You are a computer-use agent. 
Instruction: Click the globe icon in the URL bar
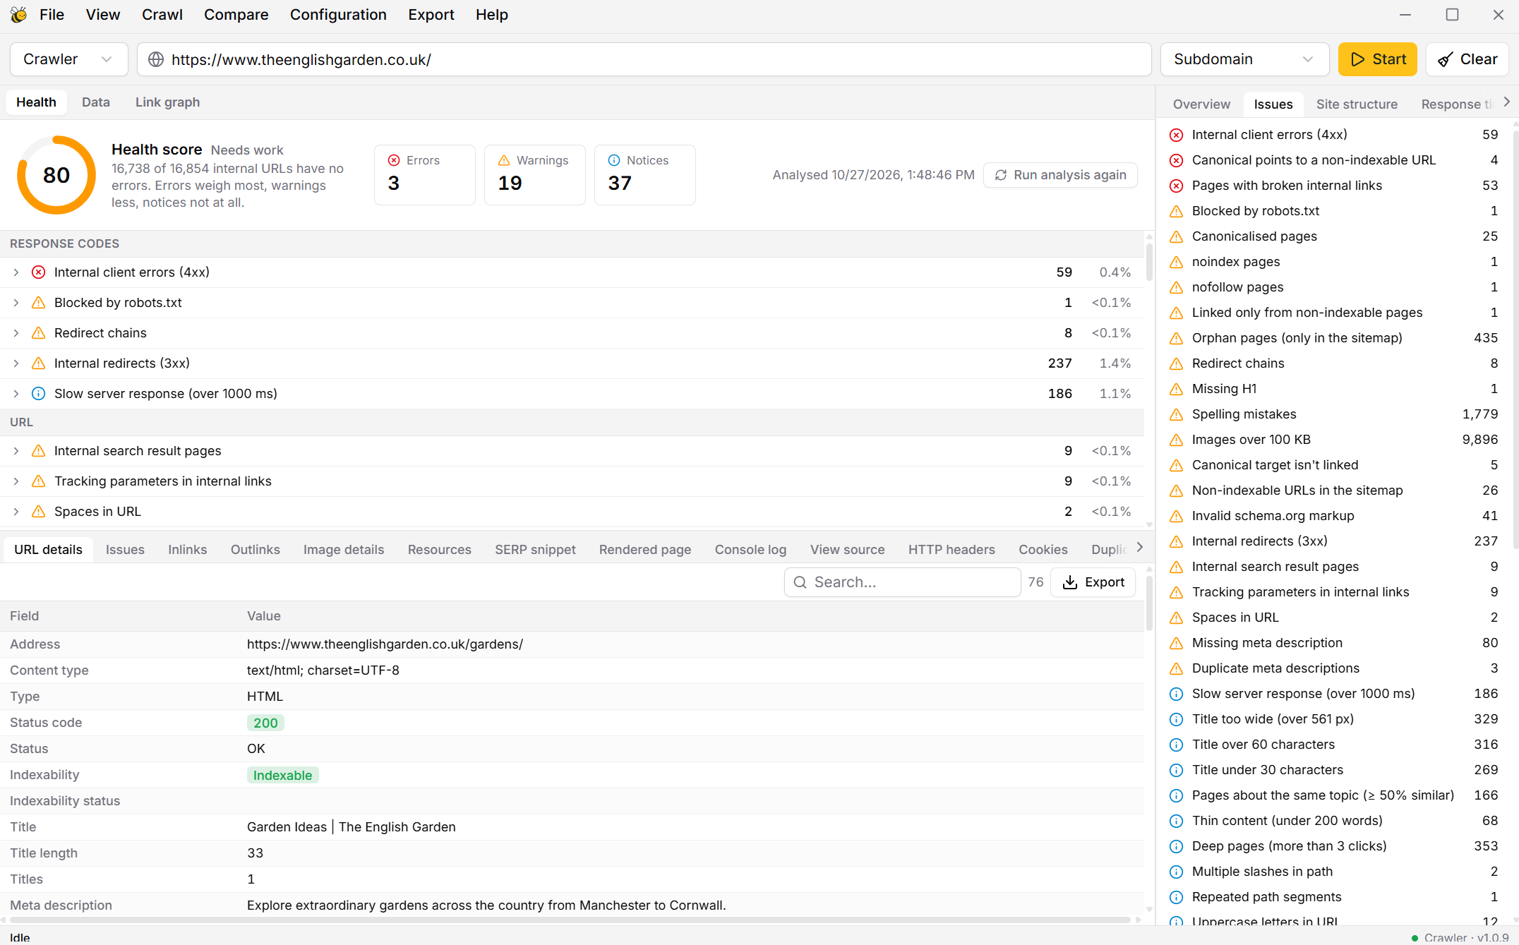156,59
